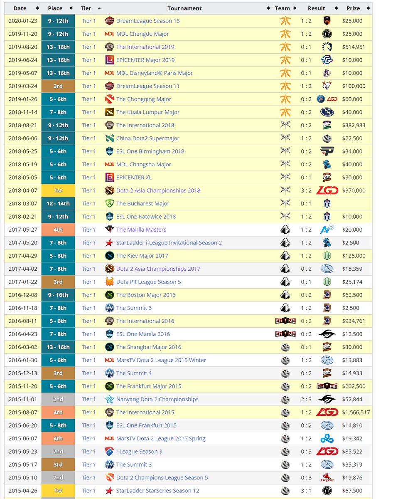Click Nanyang Dota 2 Championships icon
Screen dimensions: 393x499
pyautogui.click(x=109, y=399)
